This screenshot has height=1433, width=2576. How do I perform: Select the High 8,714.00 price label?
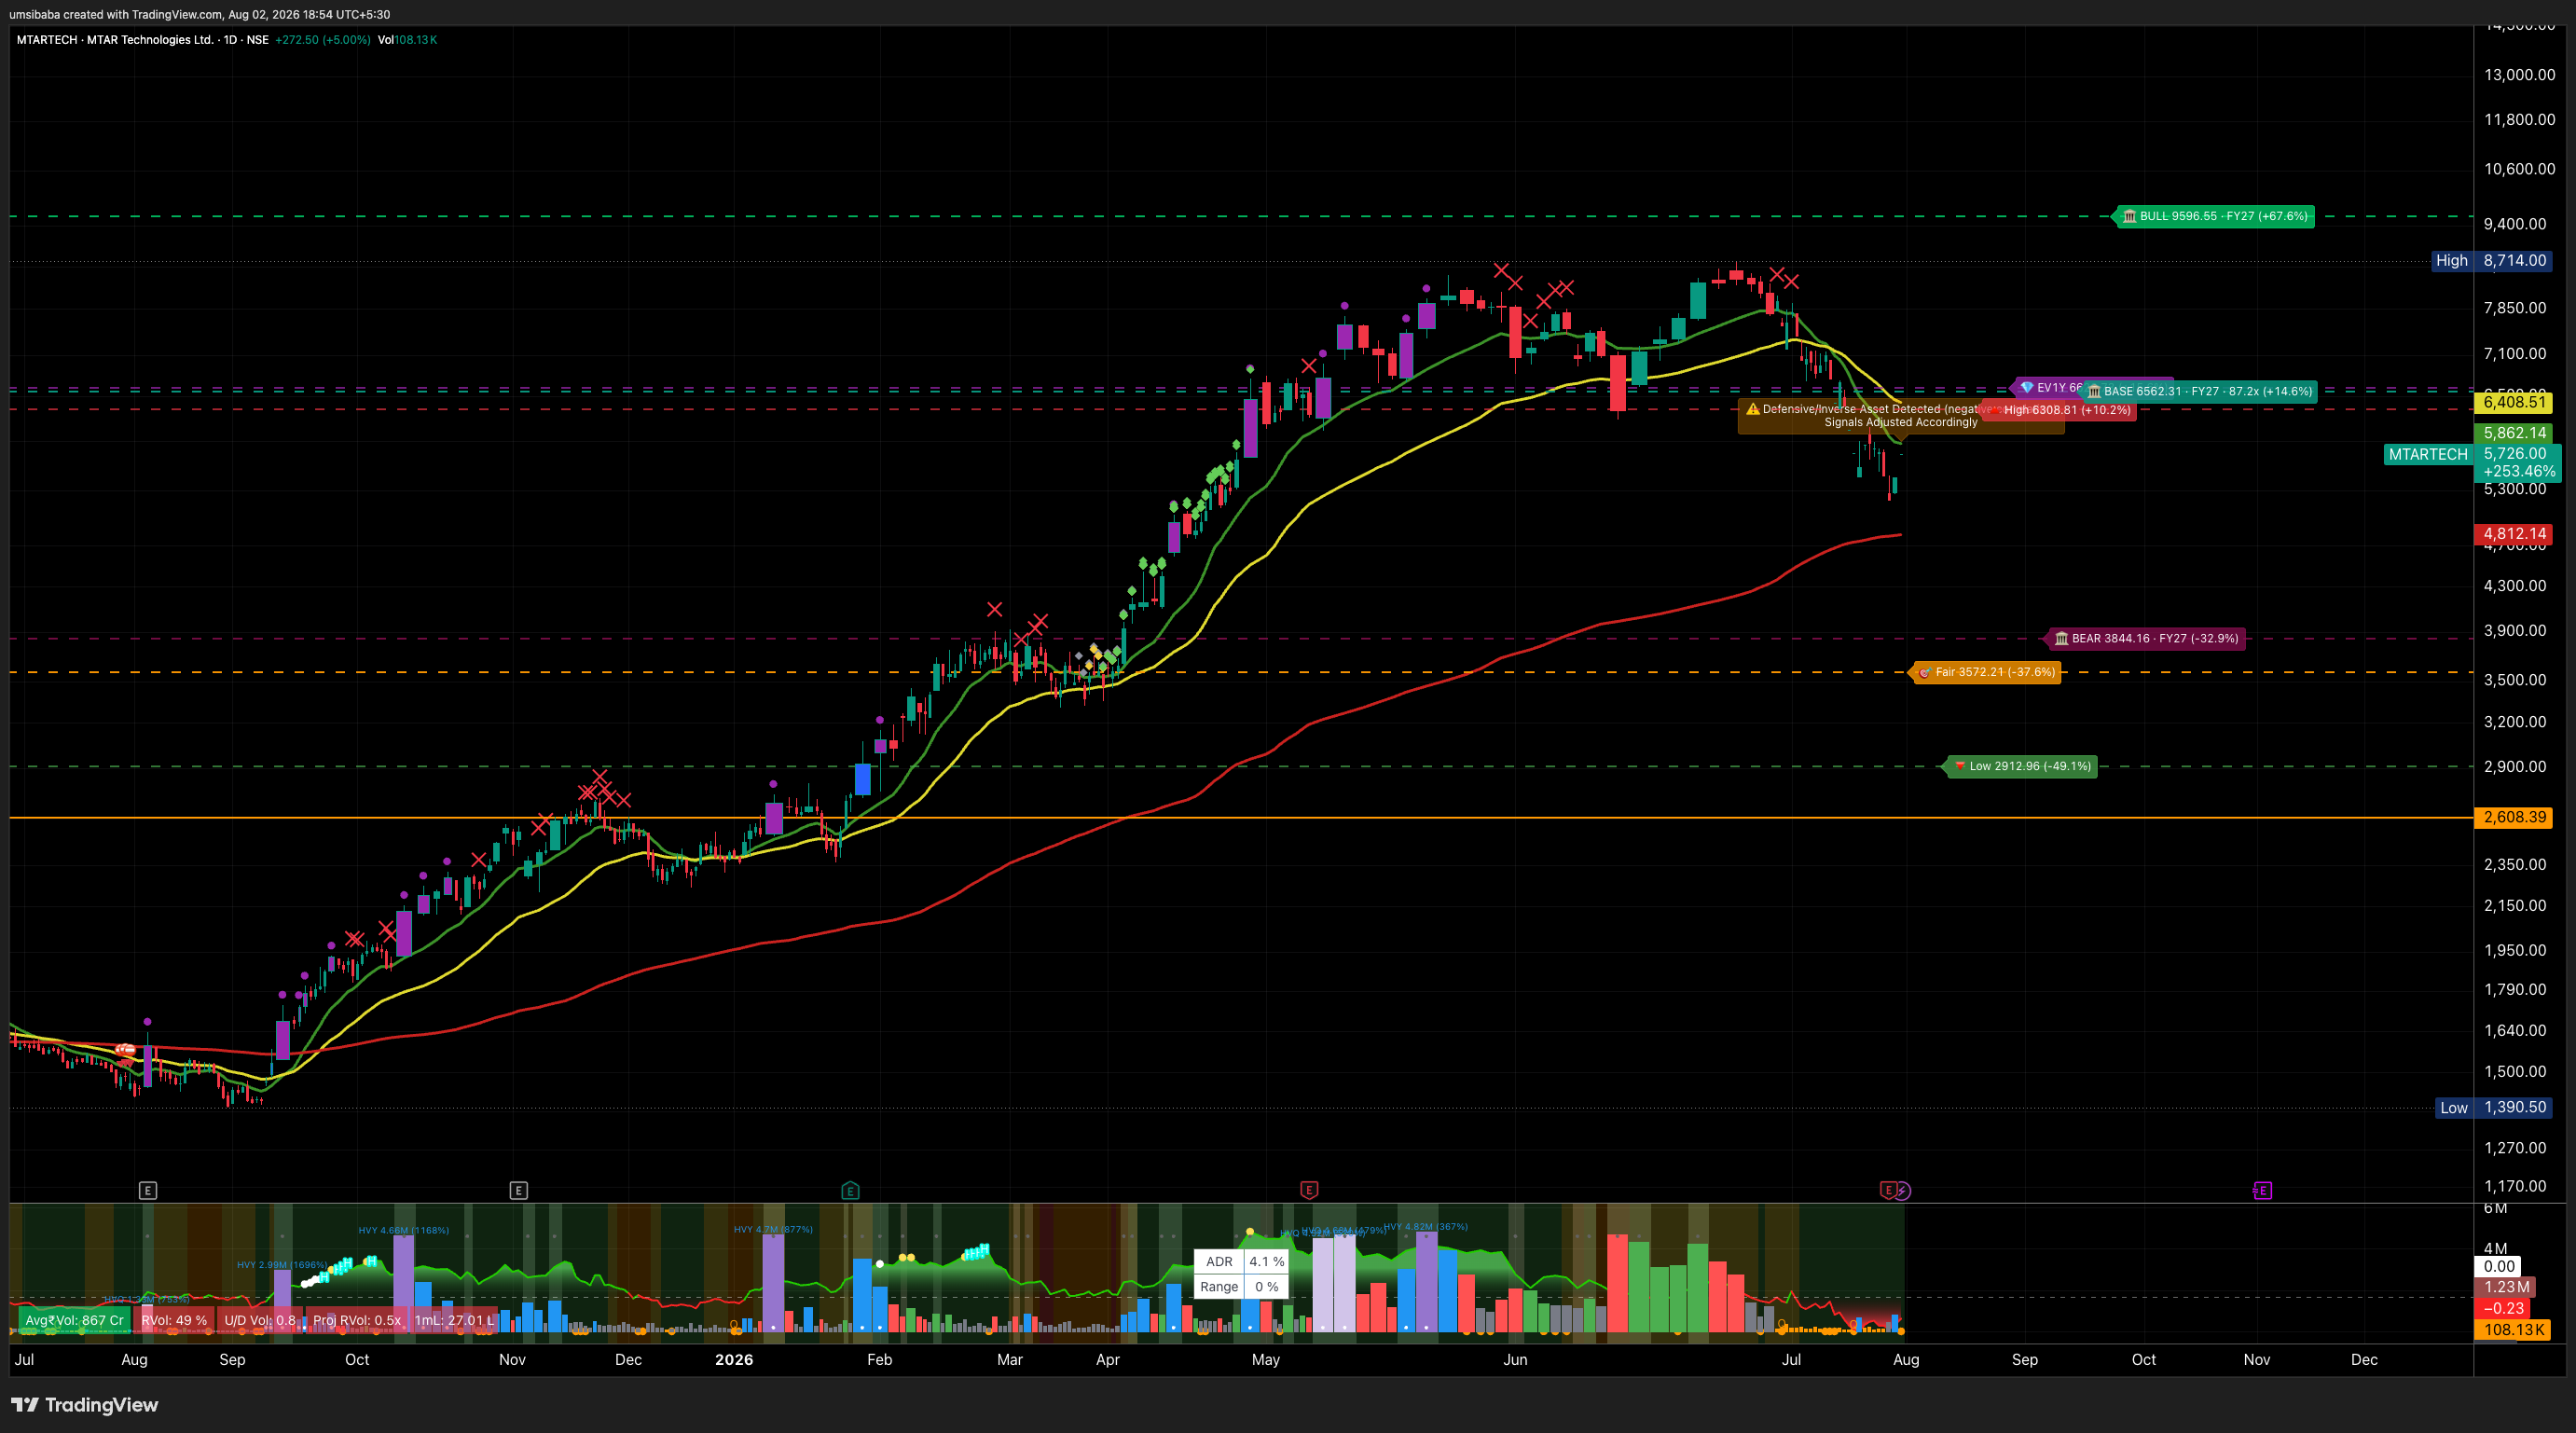(x=2490, y=260)
